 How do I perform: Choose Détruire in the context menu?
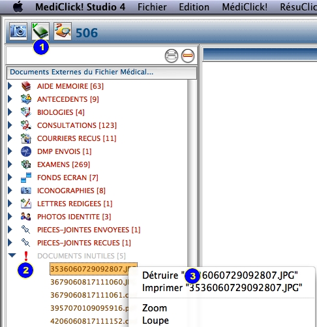coord(220,275)
